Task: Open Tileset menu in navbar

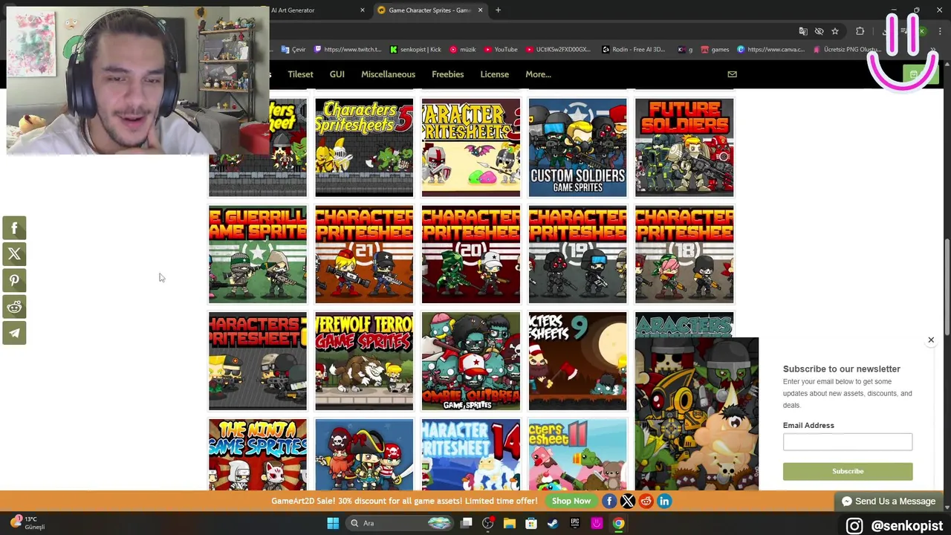Action: coord(300,74)
